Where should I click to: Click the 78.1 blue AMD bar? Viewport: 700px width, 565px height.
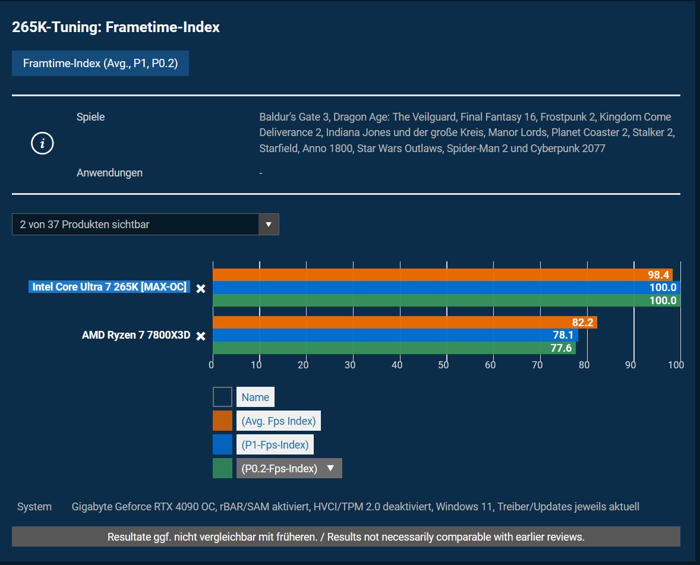(x=396, y=335)
